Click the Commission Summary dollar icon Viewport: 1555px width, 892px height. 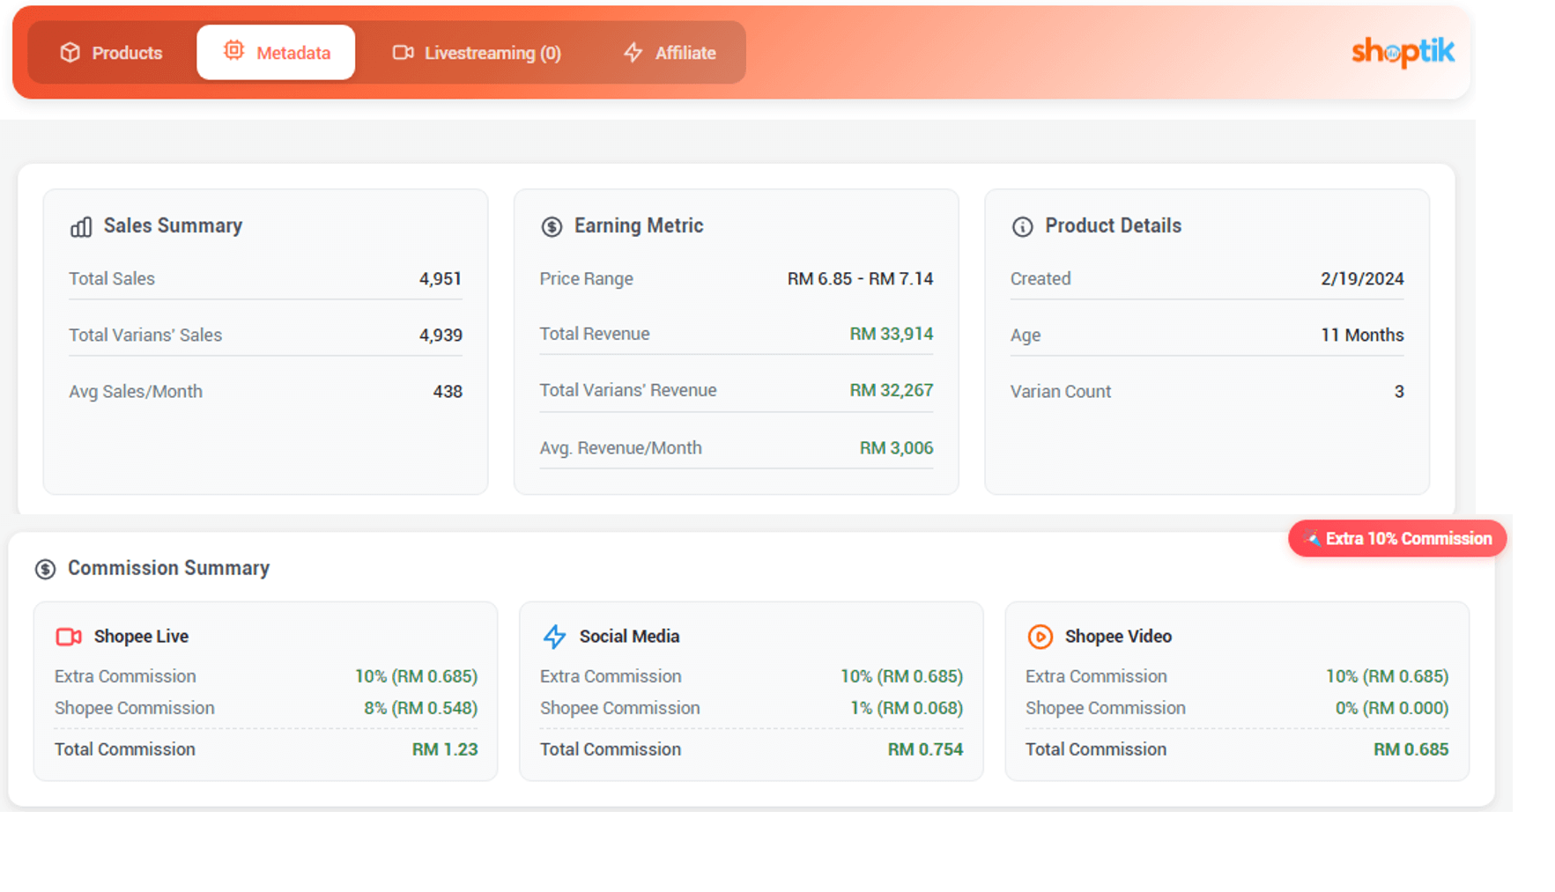(x=45, y=570)
